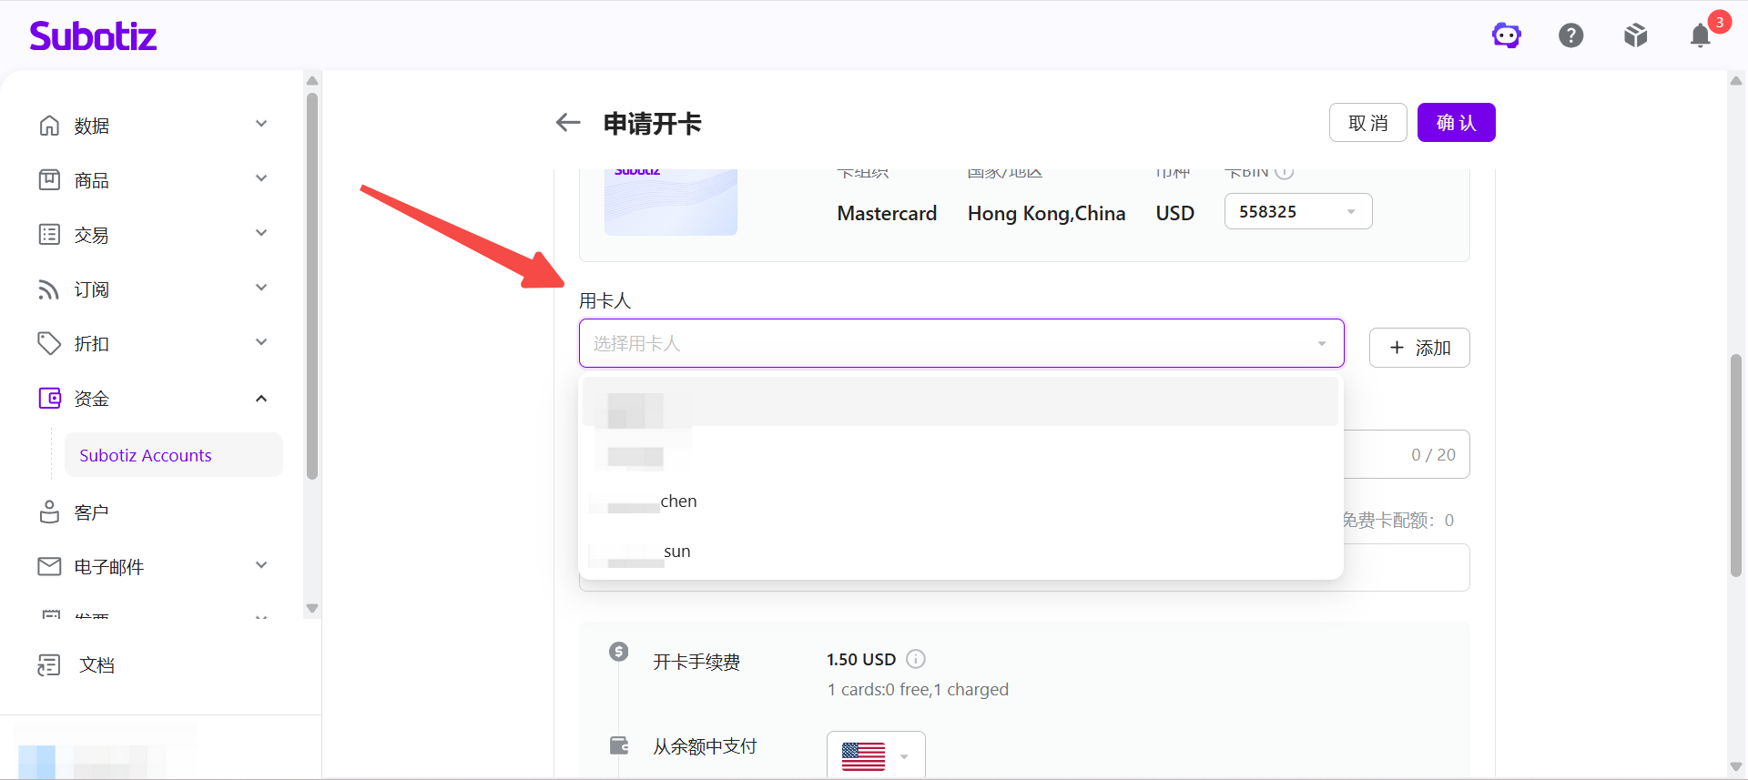Screen dimensions: 1748x780
Task: Click the 确认 confirm button
Action: tap(1457, 123)
